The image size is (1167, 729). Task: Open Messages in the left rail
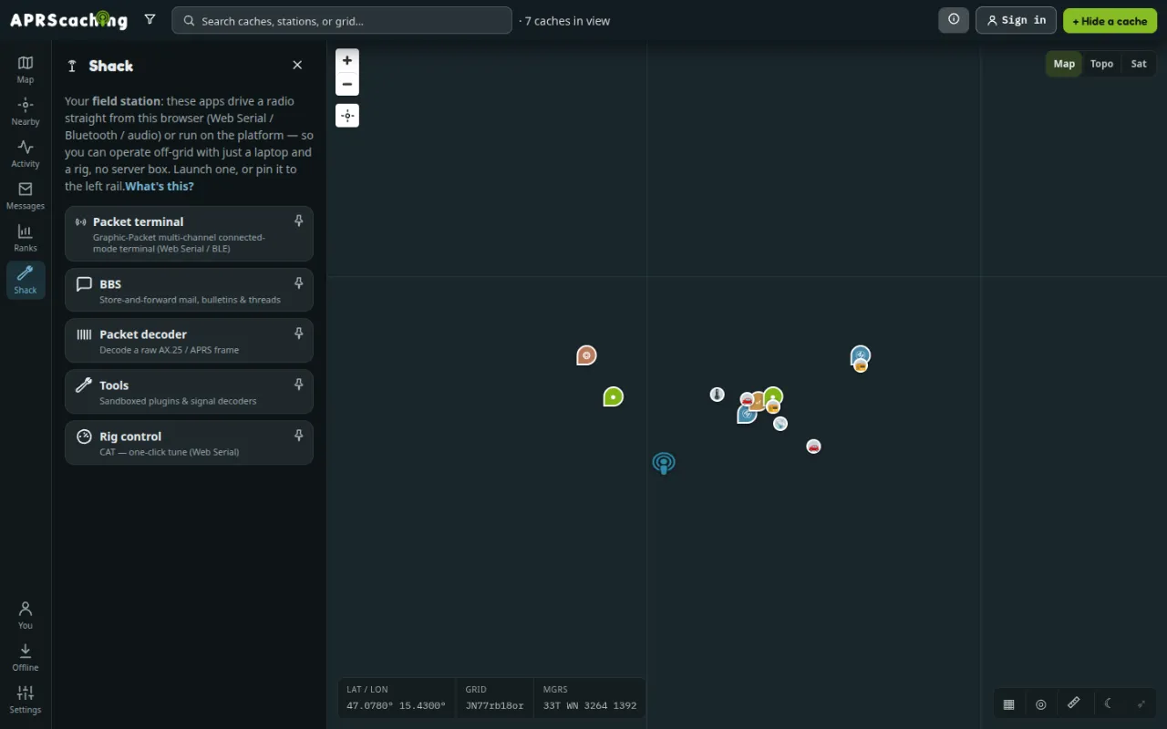pyautogui.click(x=26, y=195)
